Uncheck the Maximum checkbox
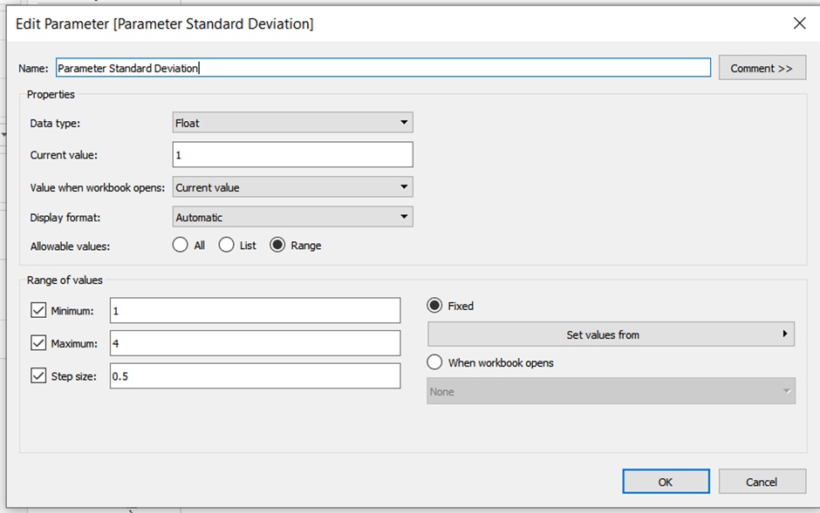Image resolution: width=820 pixels, height=513 pixels. pos(38,343)
